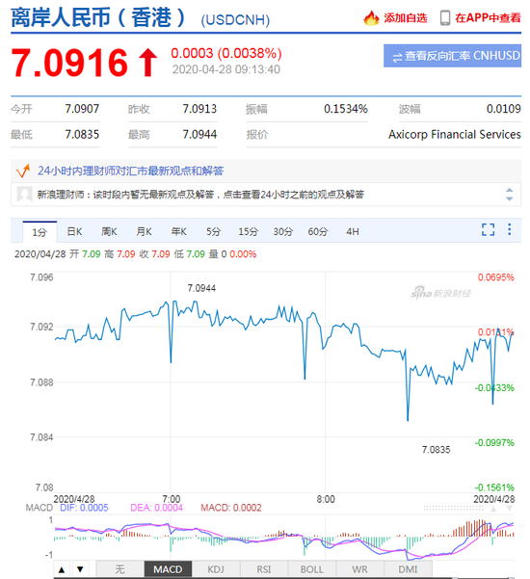This screenshot has height=579, width=530.
Task: Click the MACD: 0.0002 indicator value
Action: [x=231, y=508]
